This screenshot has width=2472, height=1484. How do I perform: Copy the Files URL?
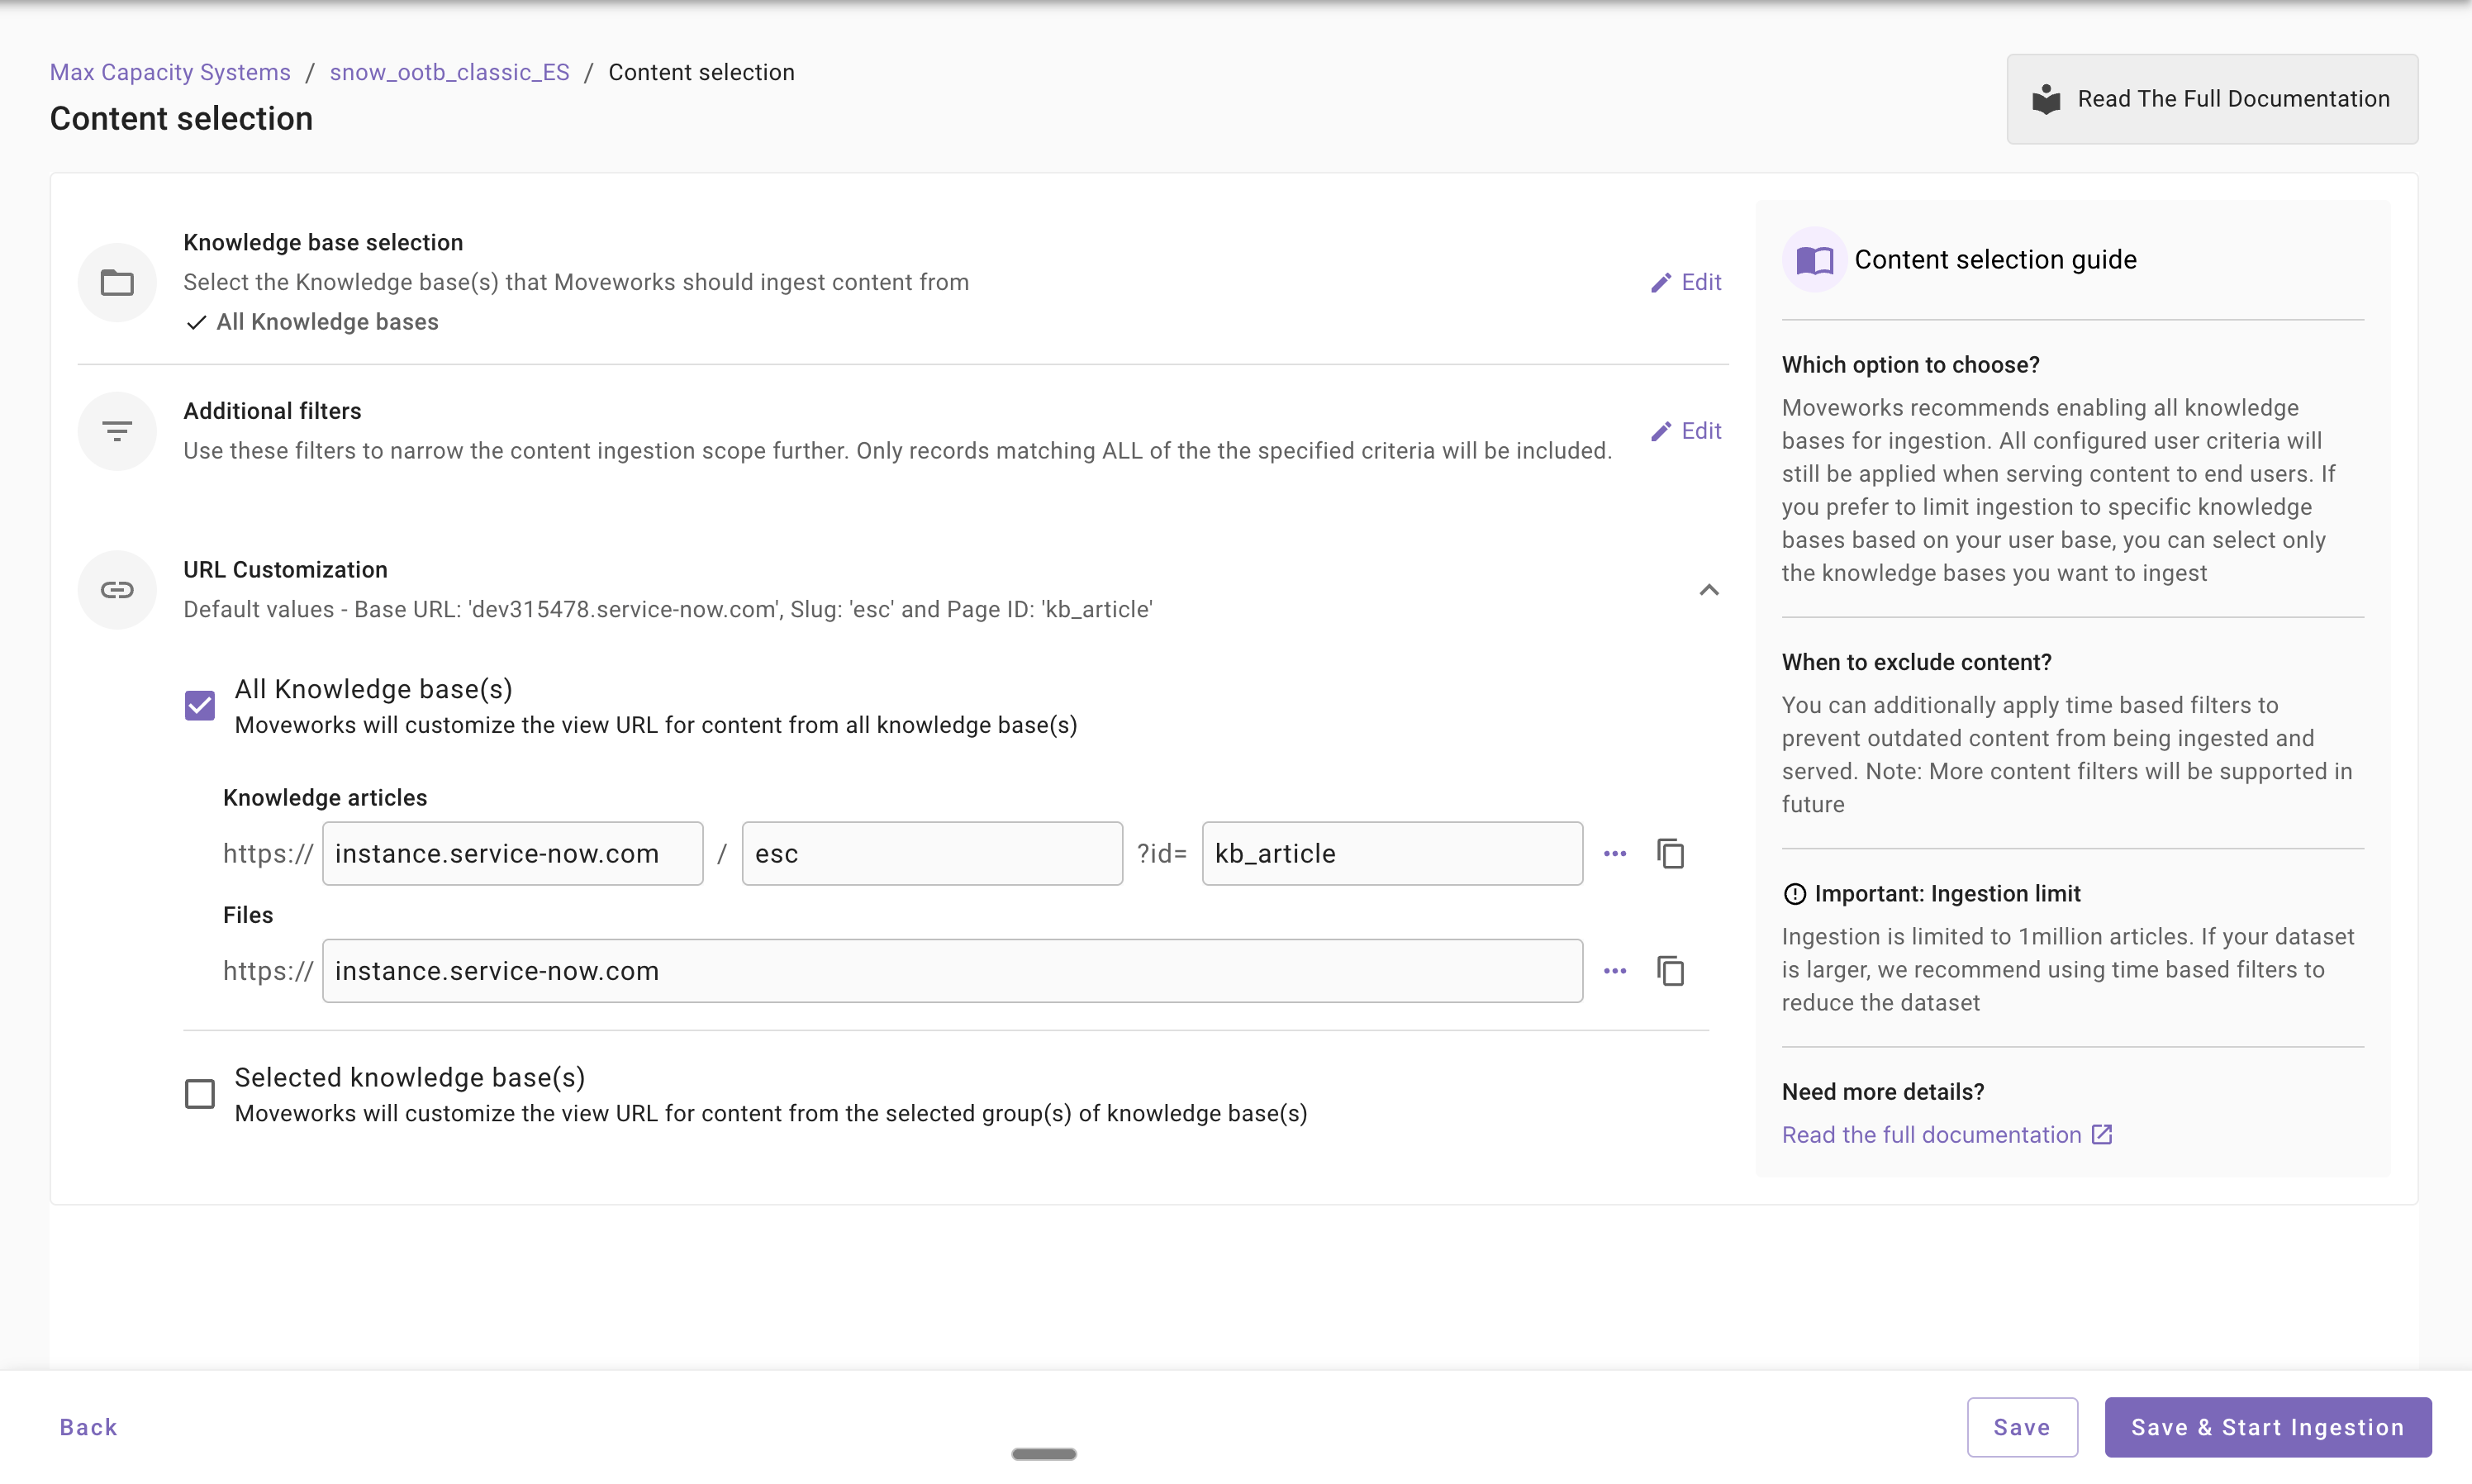(x=1671, y=971)
